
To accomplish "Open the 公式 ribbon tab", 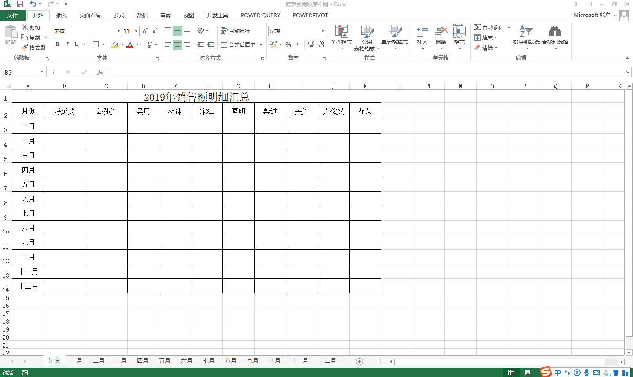I will (x=119, y=15).
